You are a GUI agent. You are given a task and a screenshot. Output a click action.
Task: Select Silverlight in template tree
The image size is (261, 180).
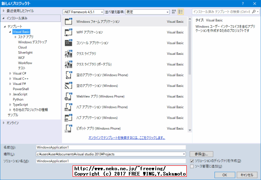click(x=25, y=52)
